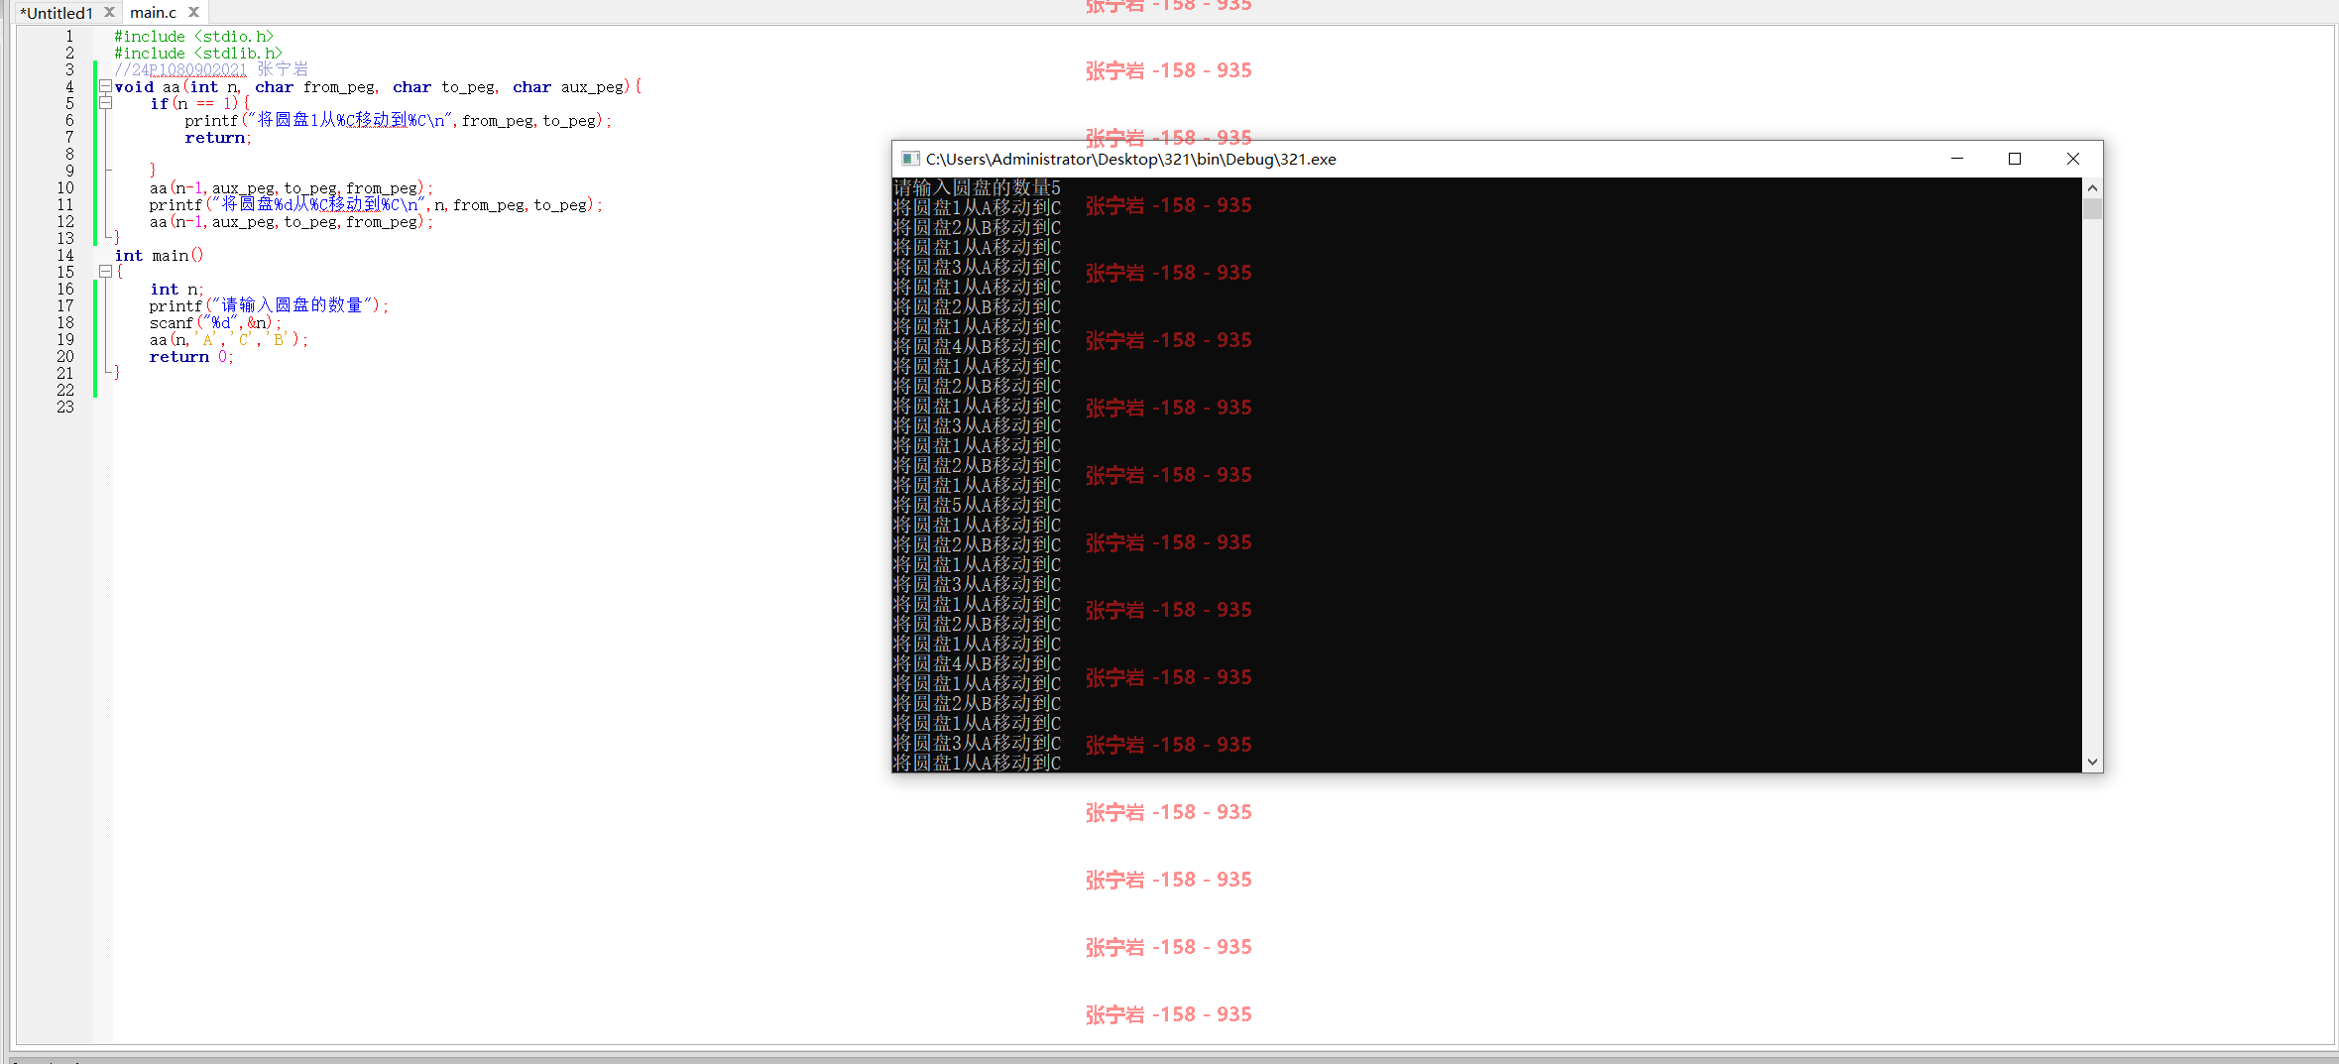Click console output line 将圆盘5从A移动到C
This screenshot has width=2339, height=1064.
coord(977,505)
